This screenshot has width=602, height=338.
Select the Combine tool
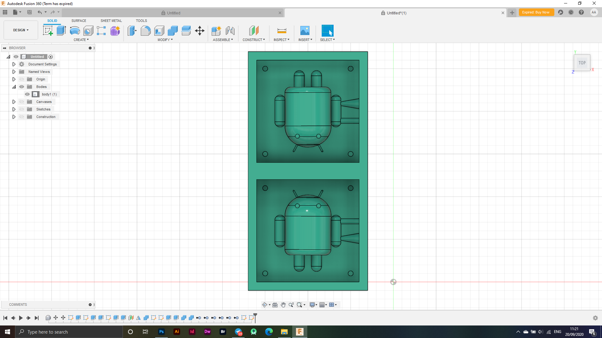[172, 31]
